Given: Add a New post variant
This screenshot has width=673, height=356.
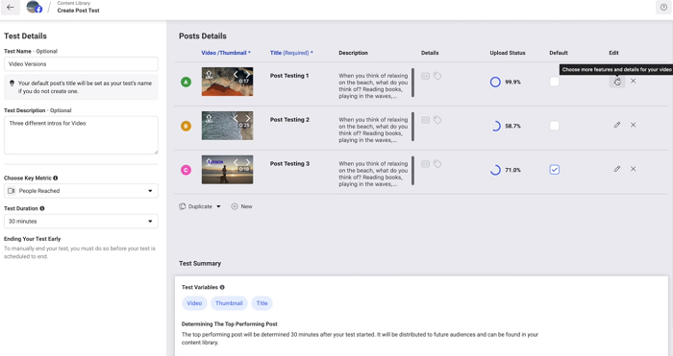Looking at the screenshot, I should point(241,206).
